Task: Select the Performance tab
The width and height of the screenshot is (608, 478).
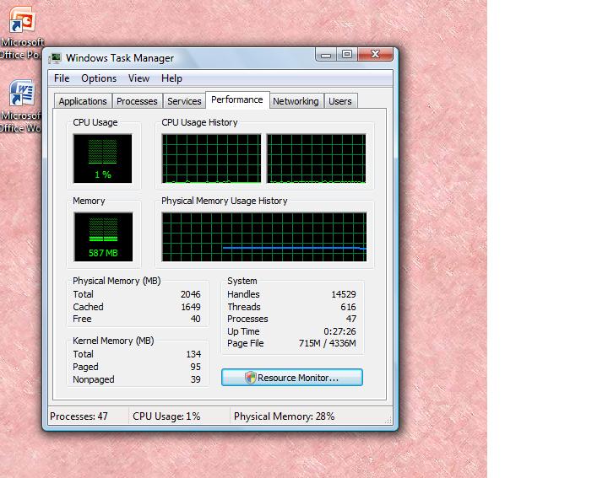Action: coord(237,99)
